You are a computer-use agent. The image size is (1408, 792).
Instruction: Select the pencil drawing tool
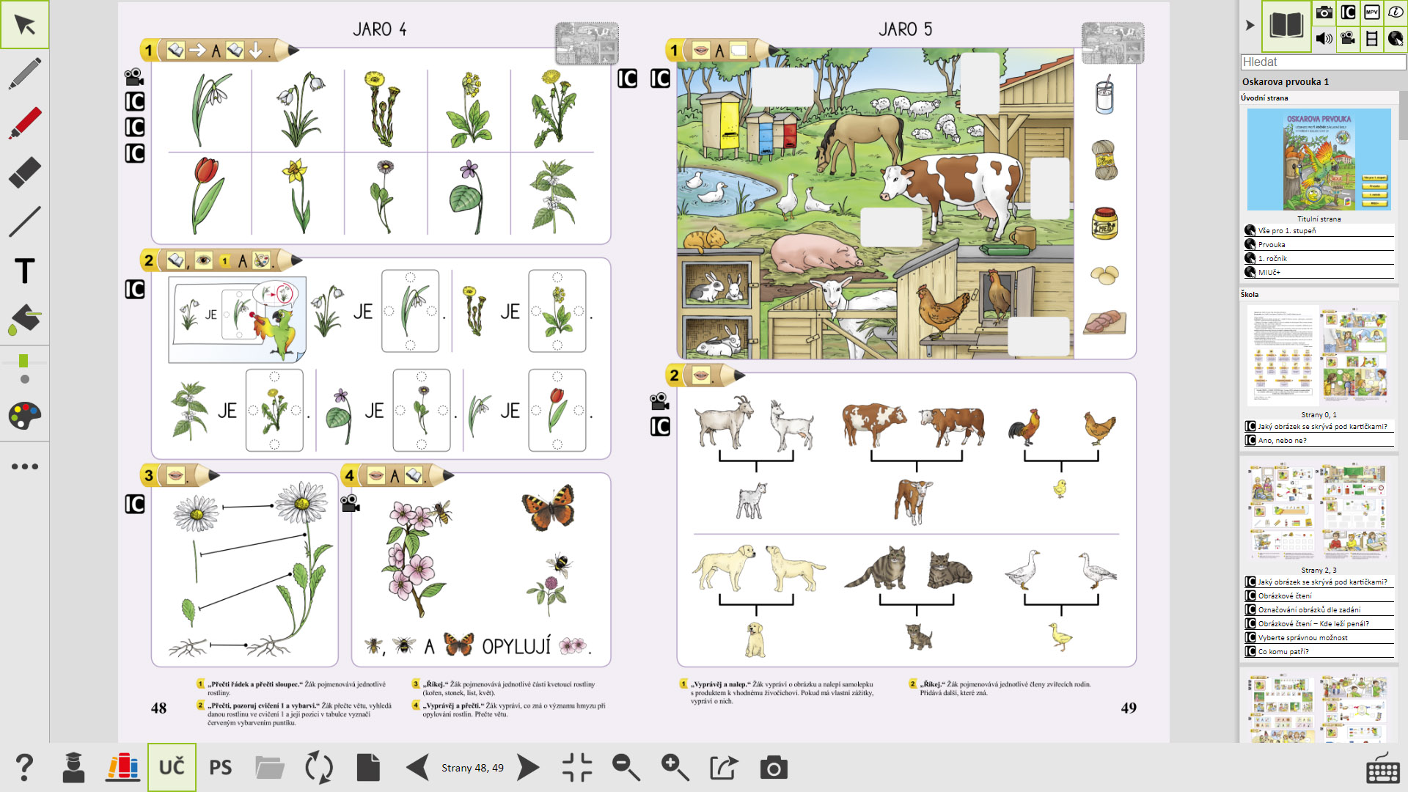point(25,74)
